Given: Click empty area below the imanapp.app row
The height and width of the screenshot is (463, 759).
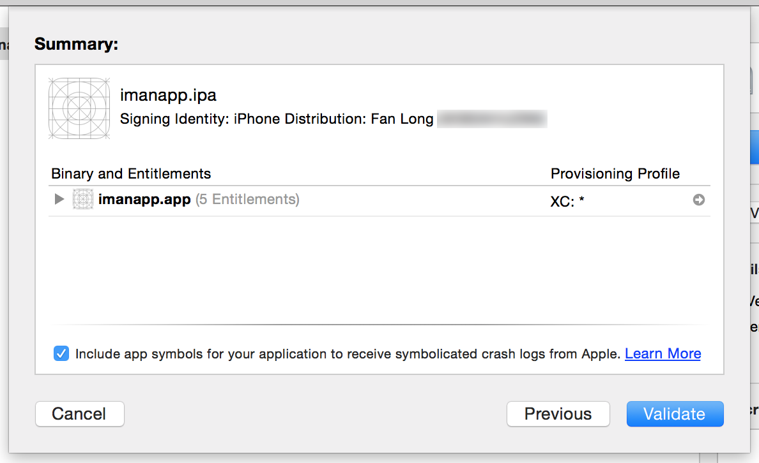Looking at the screenshot, I should click(x=379, y=268).
